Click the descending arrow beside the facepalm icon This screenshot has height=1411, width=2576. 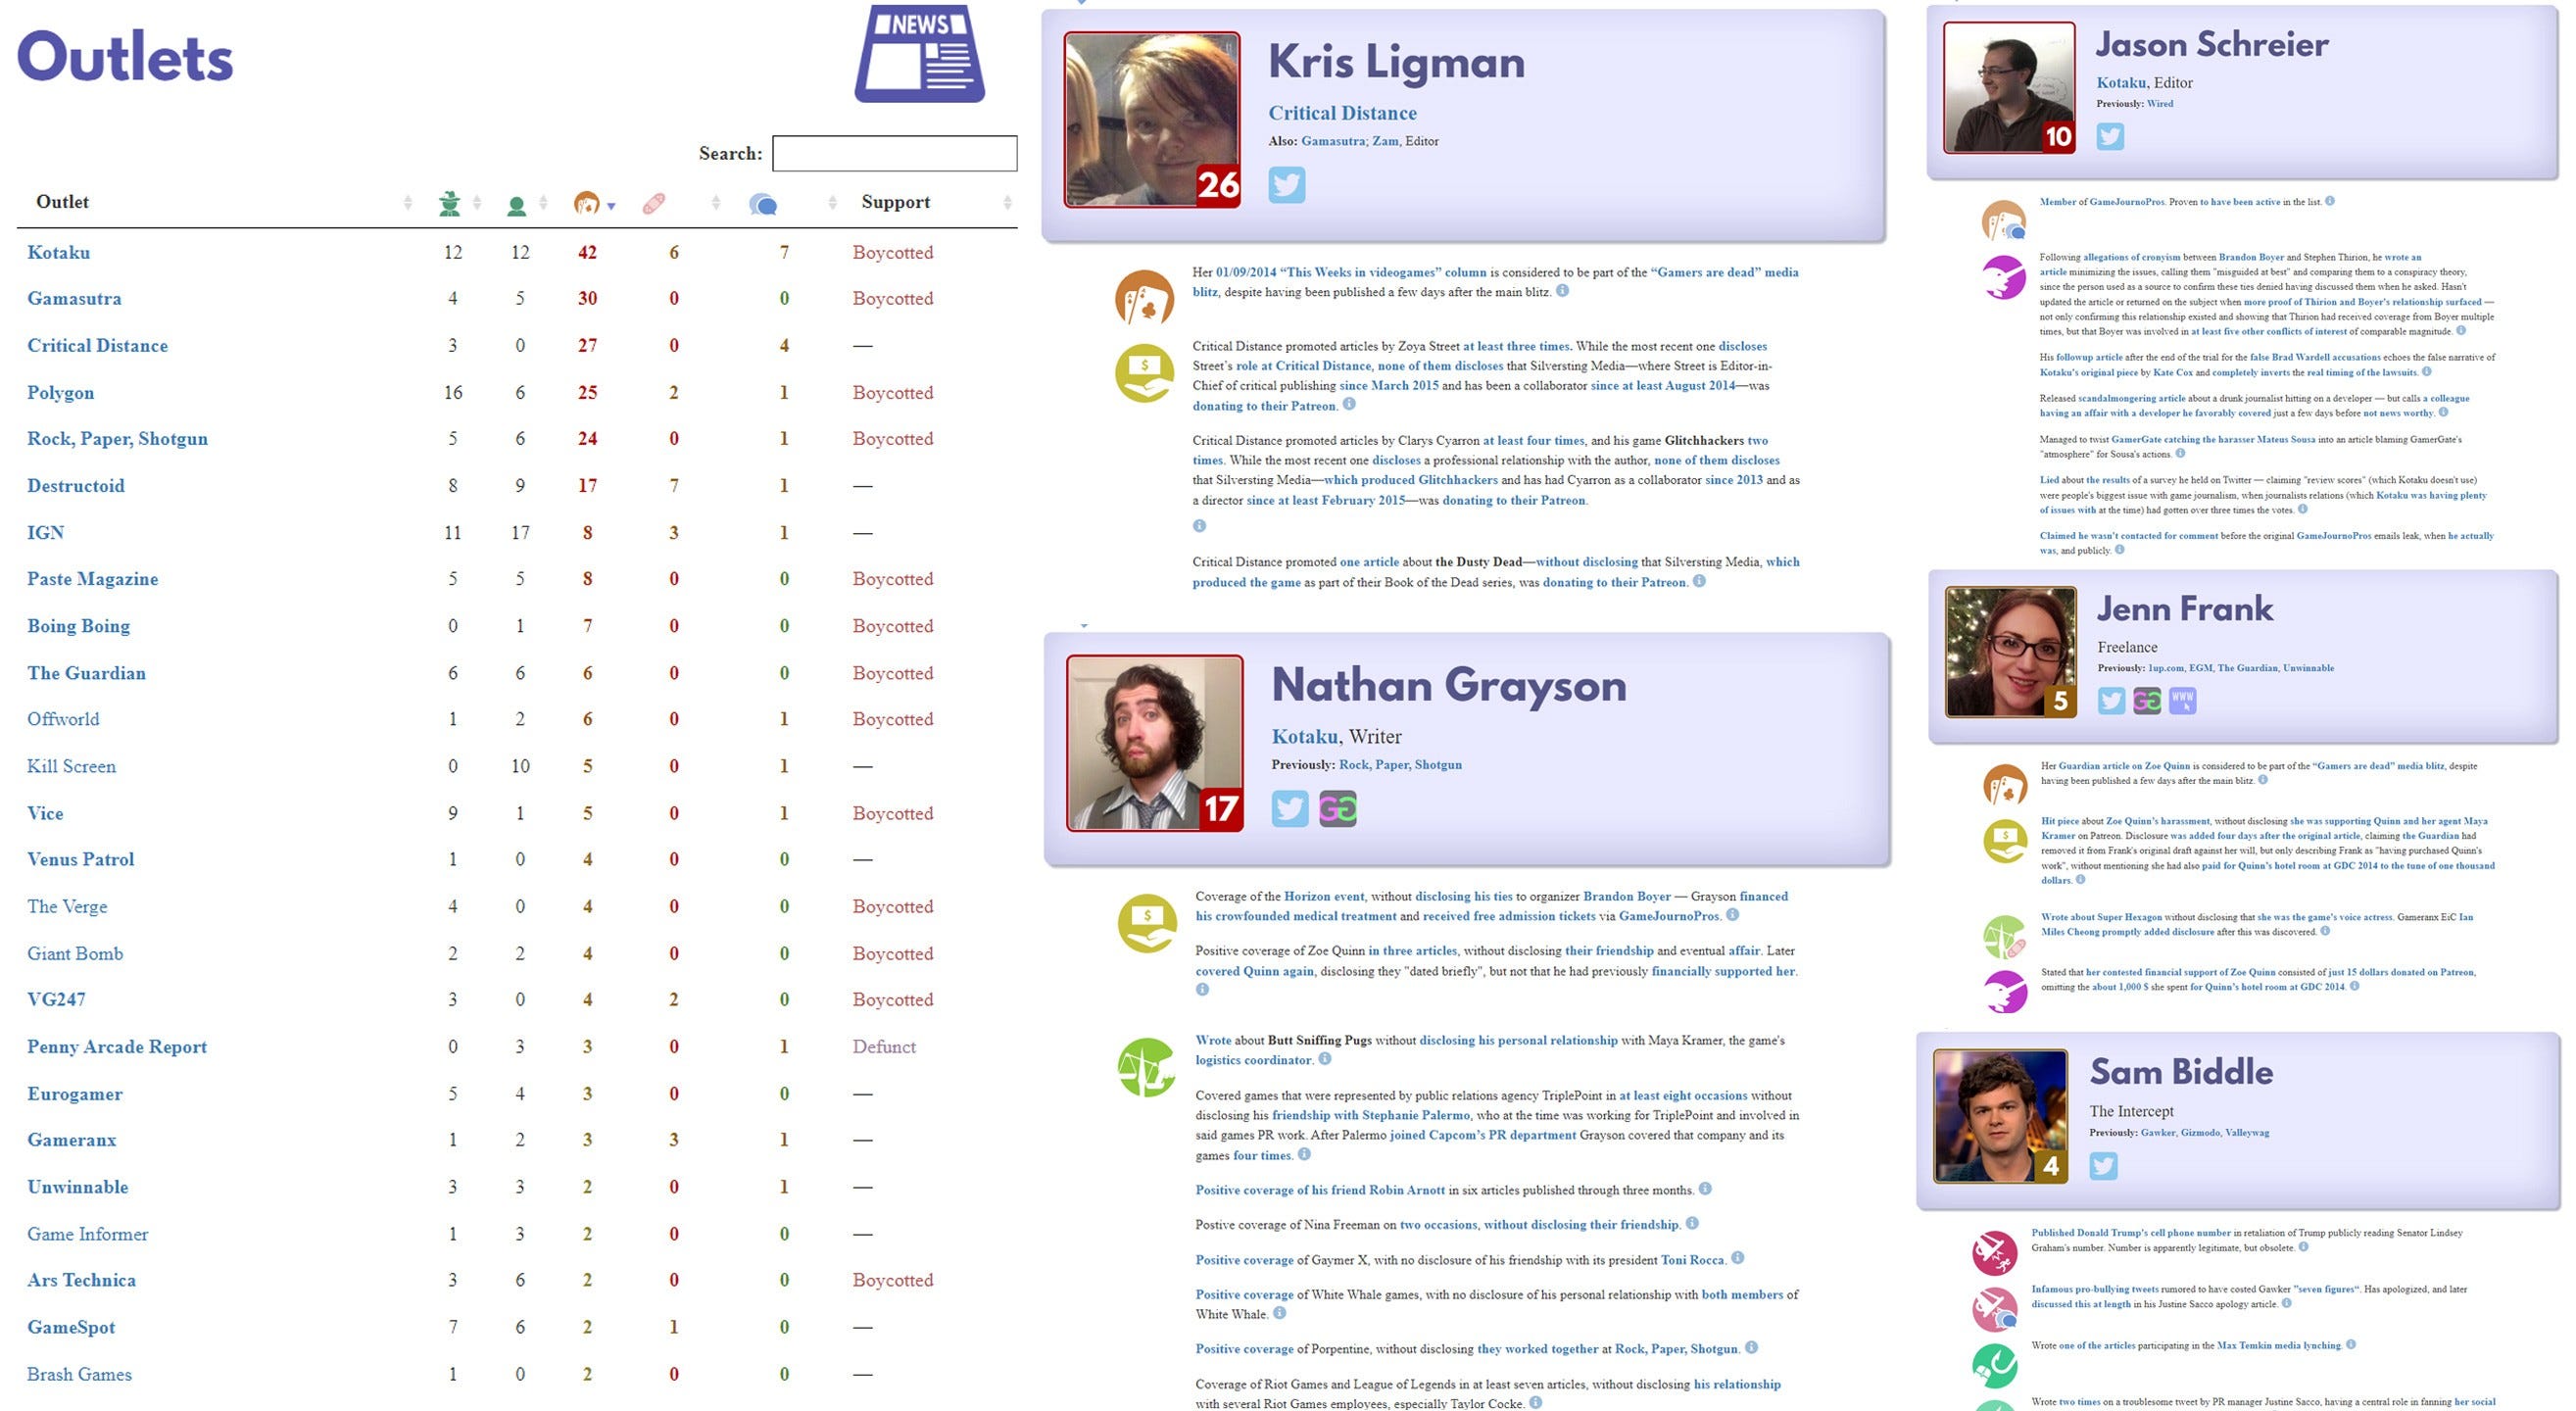611,206
